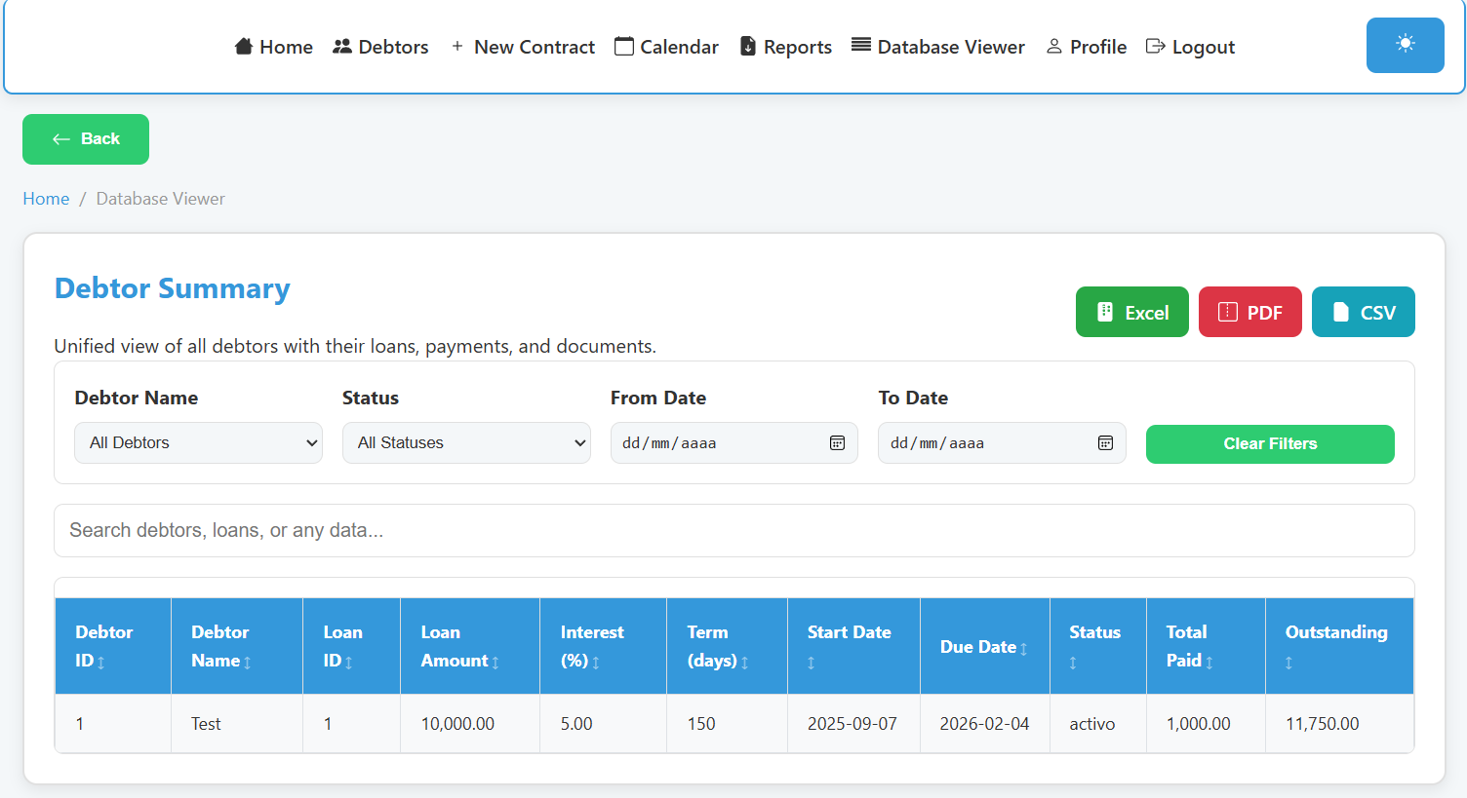Open the Debtors page
1467x798 pixels.
pyautogui.click(x=380, y=47)
